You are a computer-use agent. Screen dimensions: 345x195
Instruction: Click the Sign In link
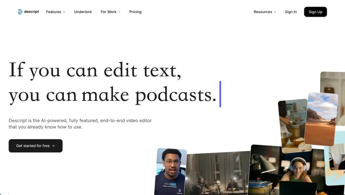pyautogui.click(x=291, y=12)
